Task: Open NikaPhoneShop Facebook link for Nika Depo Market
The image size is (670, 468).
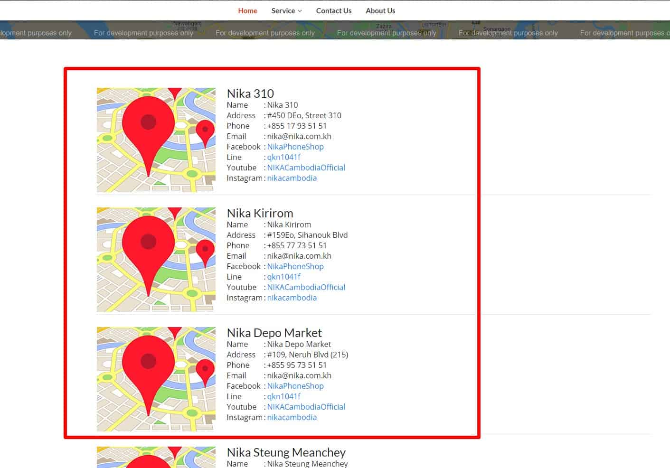Action: (295, 386)
